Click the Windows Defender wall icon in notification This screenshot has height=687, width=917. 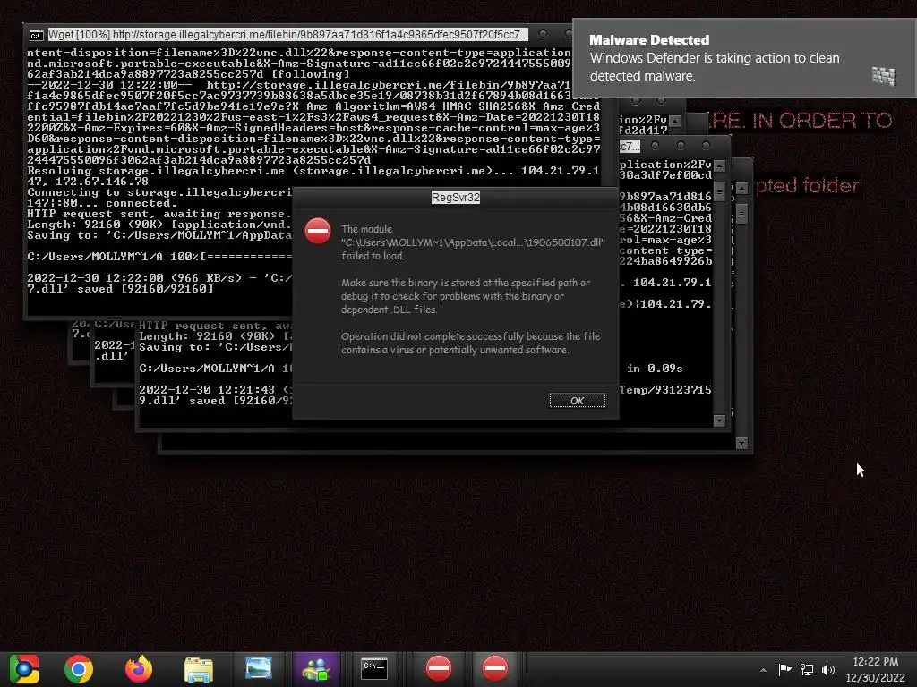pos(883,76)
